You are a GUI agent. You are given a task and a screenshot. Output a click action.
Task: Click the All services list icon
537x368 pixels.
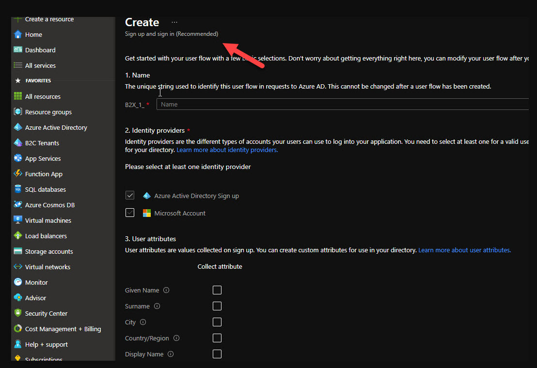click(x=18, y=65)
